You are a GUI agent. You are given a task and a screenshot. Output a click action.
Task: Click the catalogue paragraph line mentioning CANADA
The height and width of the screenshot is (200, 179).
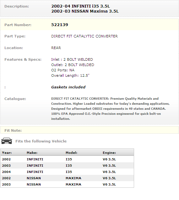pos(108,109)
